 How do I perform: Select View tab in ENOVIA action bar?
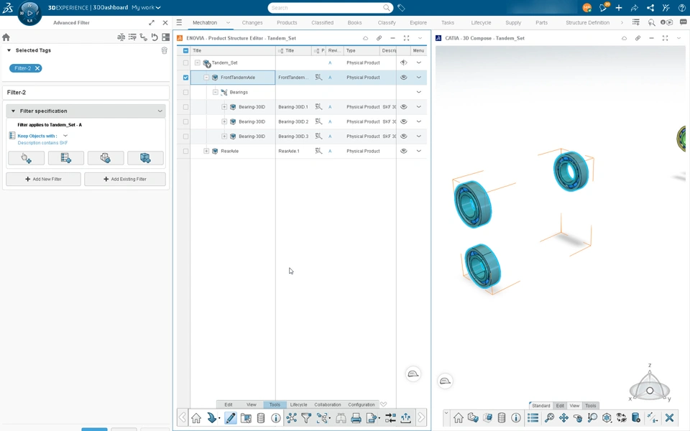point(252,404)
